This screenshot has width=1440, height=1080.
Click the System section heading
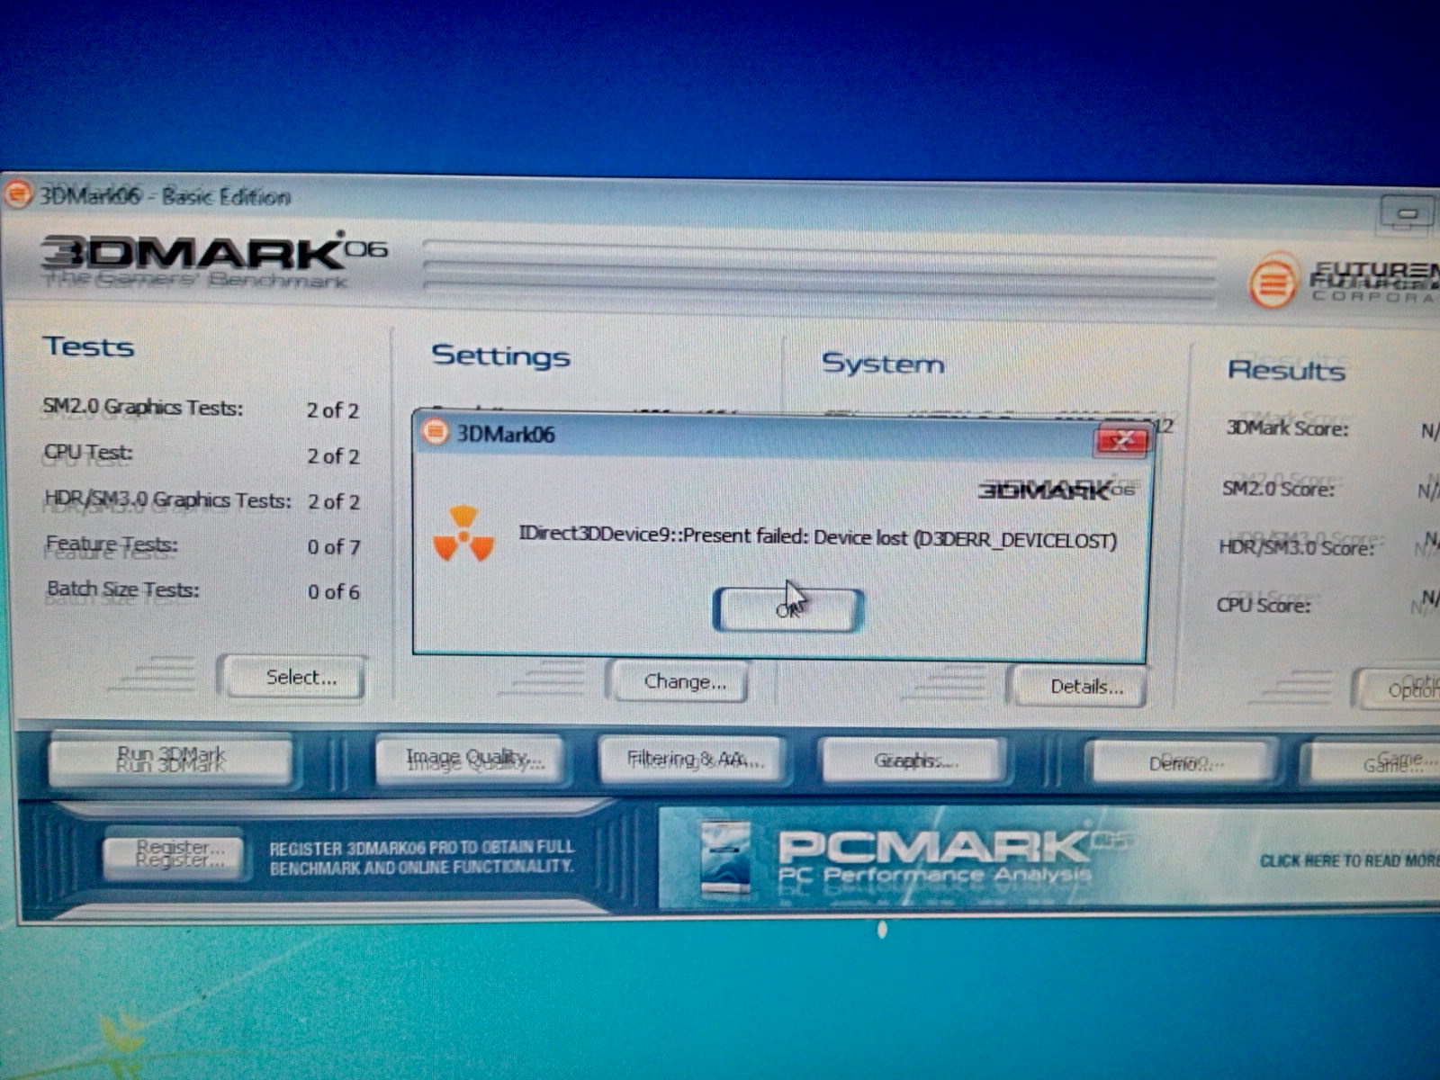(x=883, y=363)
